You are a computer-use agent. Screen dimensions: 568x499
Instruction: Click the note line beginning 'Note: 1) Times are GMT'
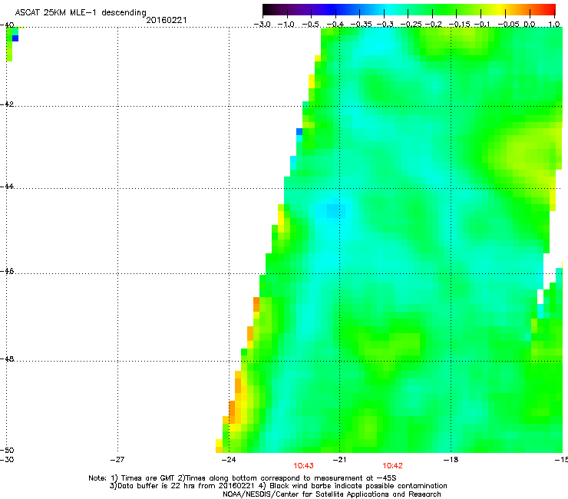tap(243, 478)
